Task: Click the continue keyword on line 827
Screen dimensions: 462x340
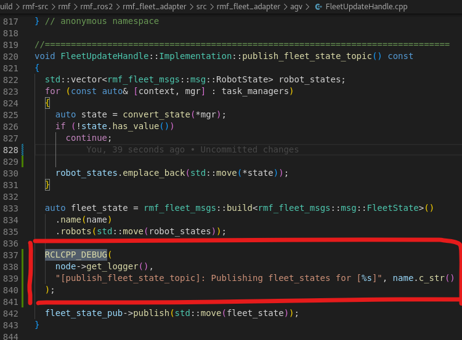Action: pyautogui.click(x=86, y=138)
